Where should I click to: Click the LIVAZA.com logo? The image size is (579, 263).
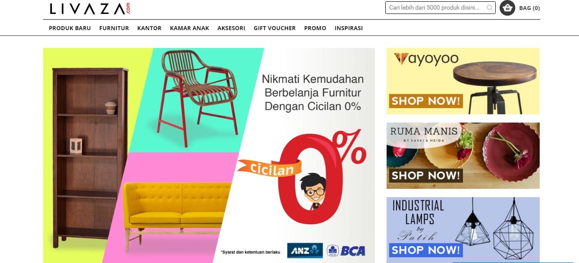point(90,9)
